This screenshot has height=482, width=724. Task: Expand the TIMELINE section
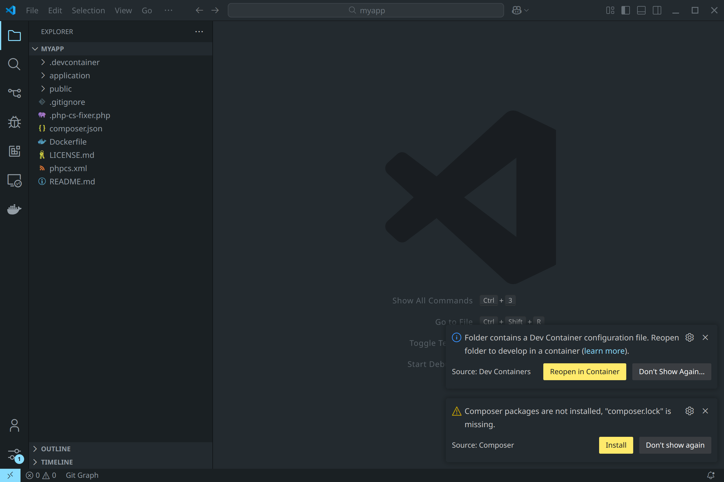click(x=57, y=462)
